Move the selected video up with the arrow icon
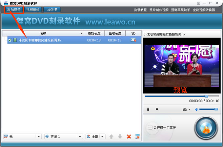 coord(111,137)
